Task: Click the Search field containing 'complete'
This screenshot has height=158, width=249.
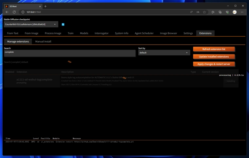Action: pyautogui.click(x=70, y=53)
